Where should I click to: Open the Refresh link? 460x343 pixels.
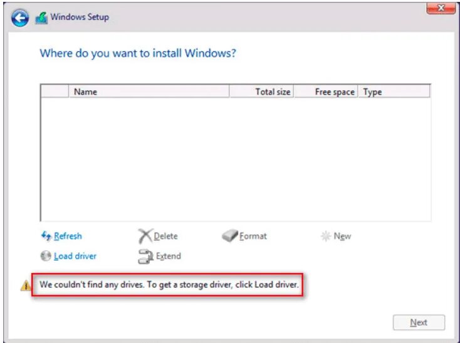click(68, 236)
